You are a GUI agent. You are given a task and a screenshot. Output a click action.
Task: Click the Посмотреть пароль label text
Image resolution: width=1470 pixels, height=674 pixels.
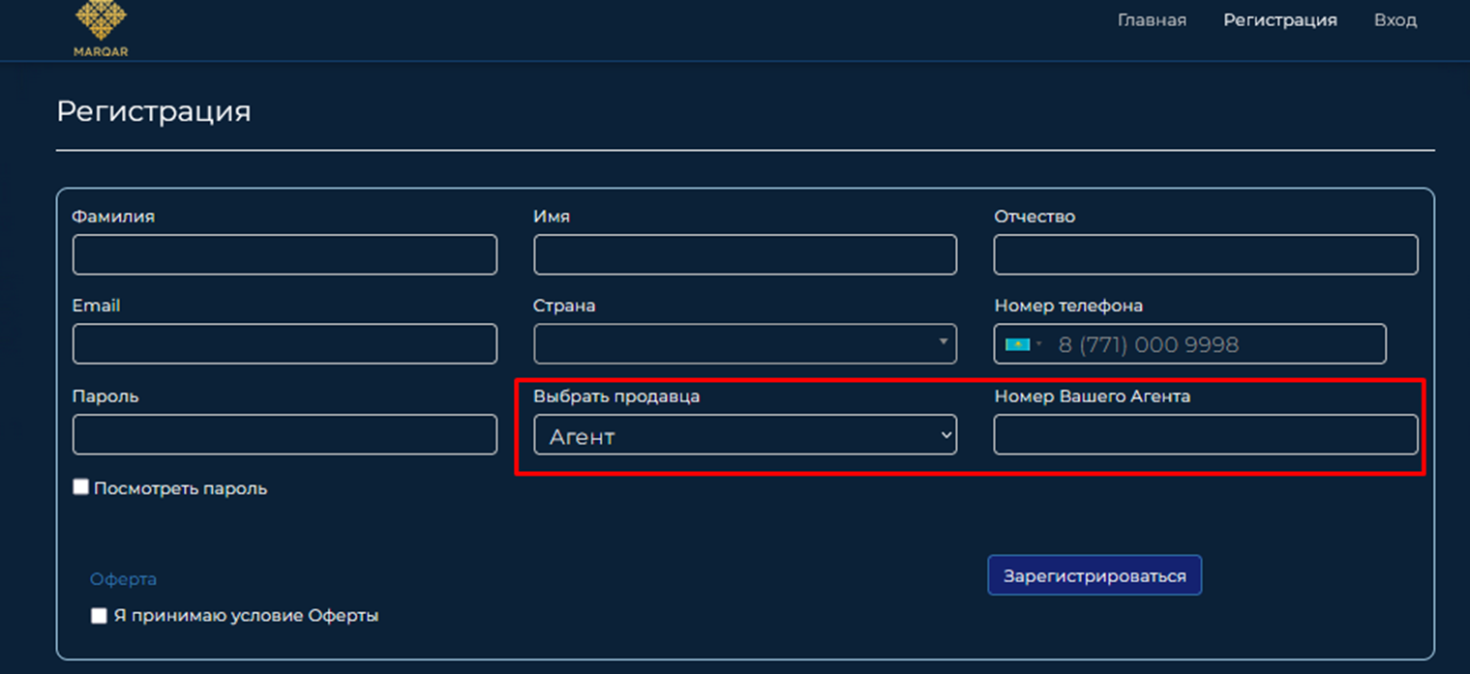click(x=180, y=489)
